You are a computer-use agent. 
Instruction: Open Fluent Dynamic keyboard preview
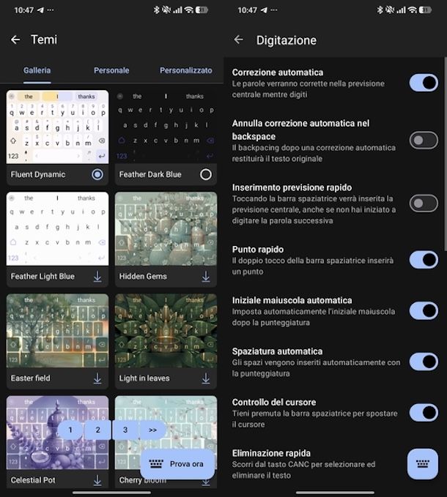pyautogui.click(x=57, y=127)
